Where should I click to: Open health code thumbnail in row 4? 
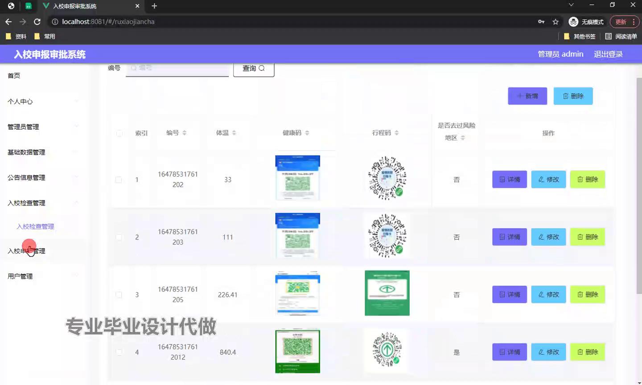(297, 352)
